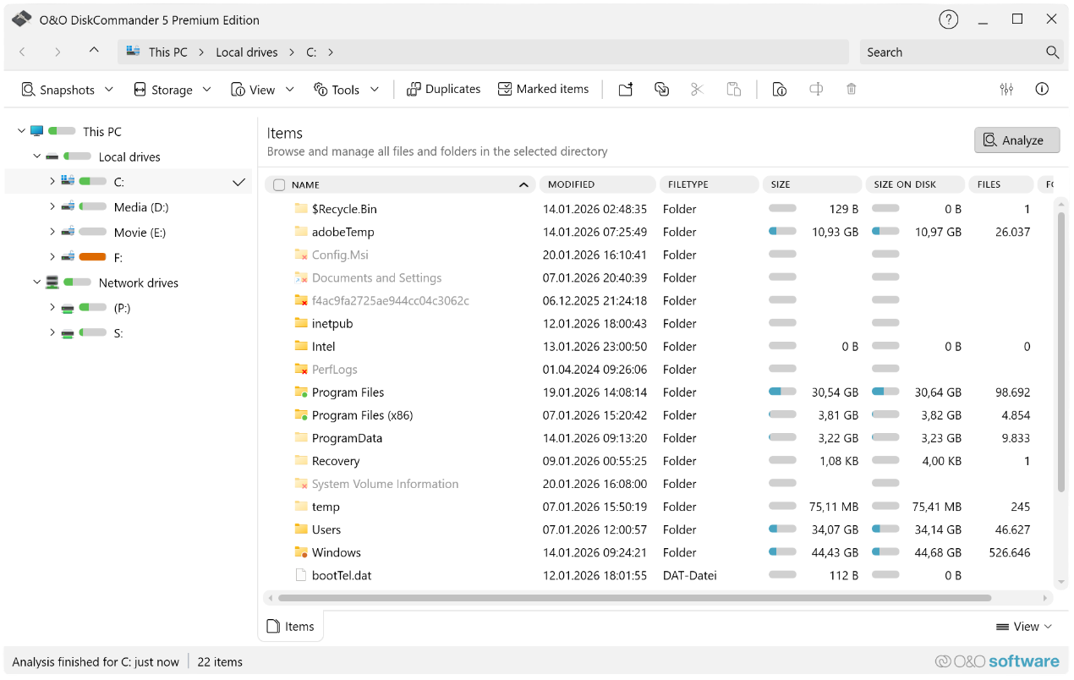Screen dimensions: 1074x680
Task: Click the copy icon in toolbar
Action: click(x=661, y=90)
